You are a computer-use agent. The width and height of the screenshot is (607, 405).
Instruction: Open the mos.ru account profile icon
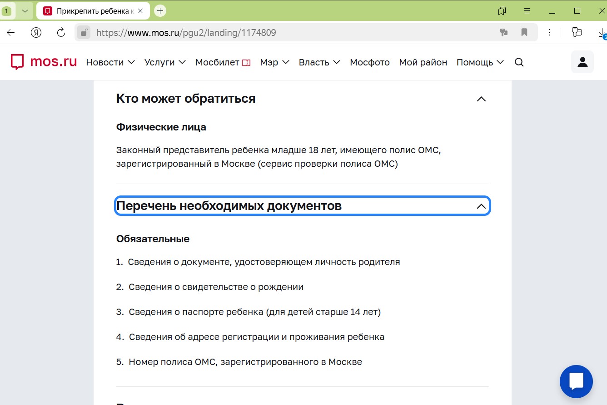click(582, 61)
